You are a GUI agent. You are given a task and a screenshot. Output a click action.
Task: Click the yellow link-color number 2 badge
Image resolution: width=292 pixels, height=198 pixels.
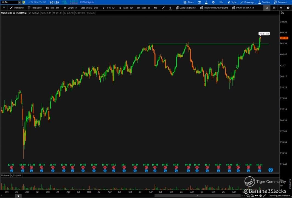(24, 2)
